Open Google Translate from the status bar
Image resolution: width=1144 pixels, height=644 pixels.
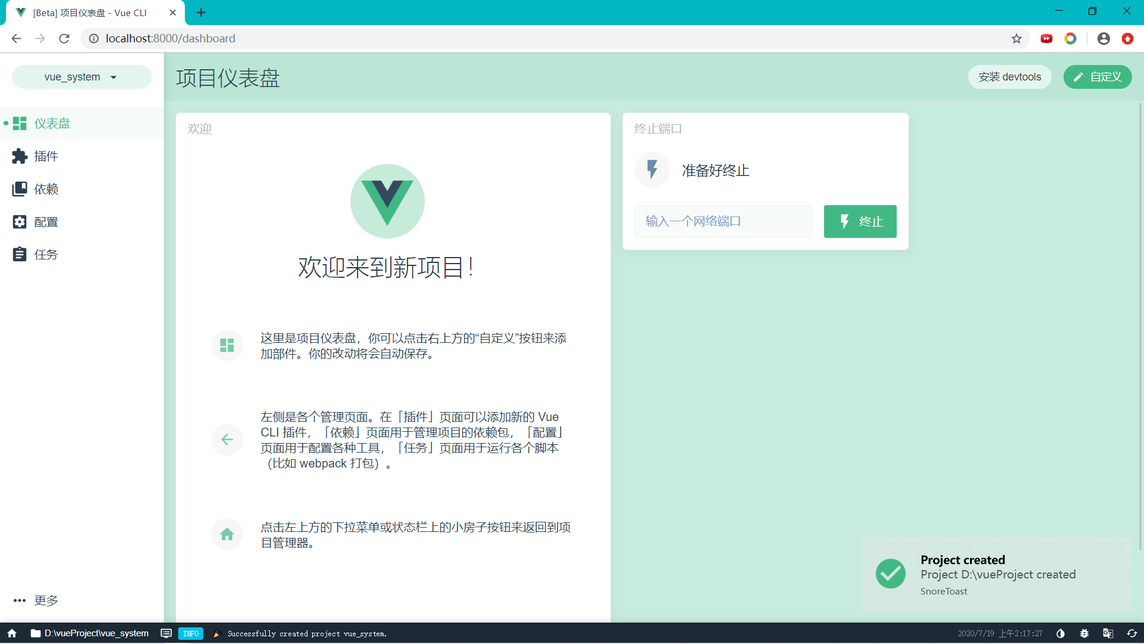click(1108, 633)
